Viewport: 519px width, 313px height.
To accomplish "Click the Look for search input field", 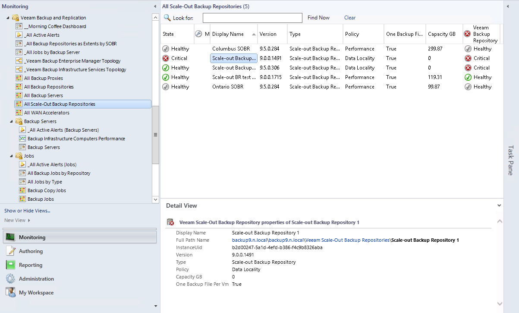I will pyautogui.click(x=252, y=18).
